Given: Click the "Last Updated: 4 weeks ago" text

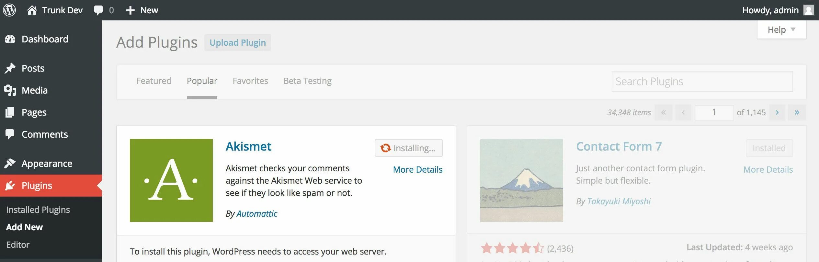Looking at the screenshot, I should 740,247.
